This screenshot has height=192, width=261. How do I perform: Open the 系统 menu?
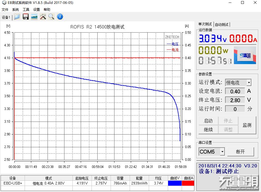[x=15, y=9]
